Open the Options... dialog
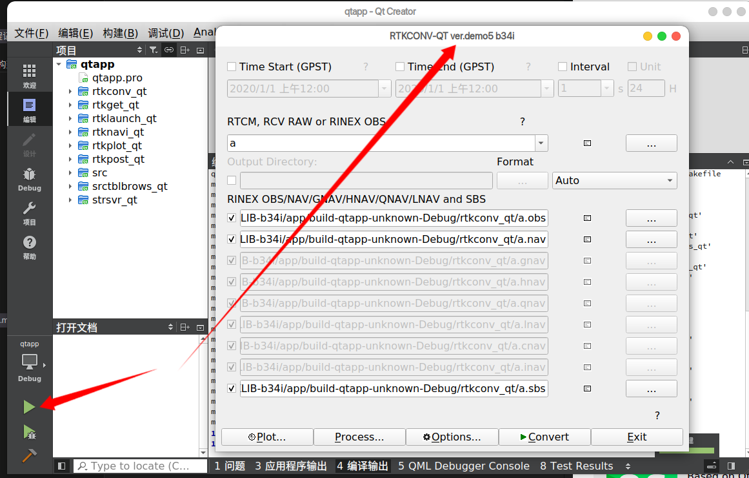Viewport: 749px width, 478px height. point(452,437)
